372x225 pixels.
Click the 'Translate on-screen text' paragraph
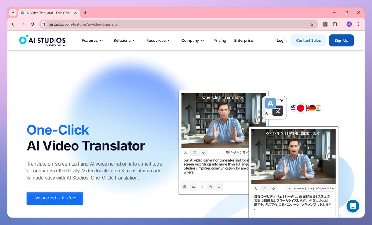pos(94,171)
